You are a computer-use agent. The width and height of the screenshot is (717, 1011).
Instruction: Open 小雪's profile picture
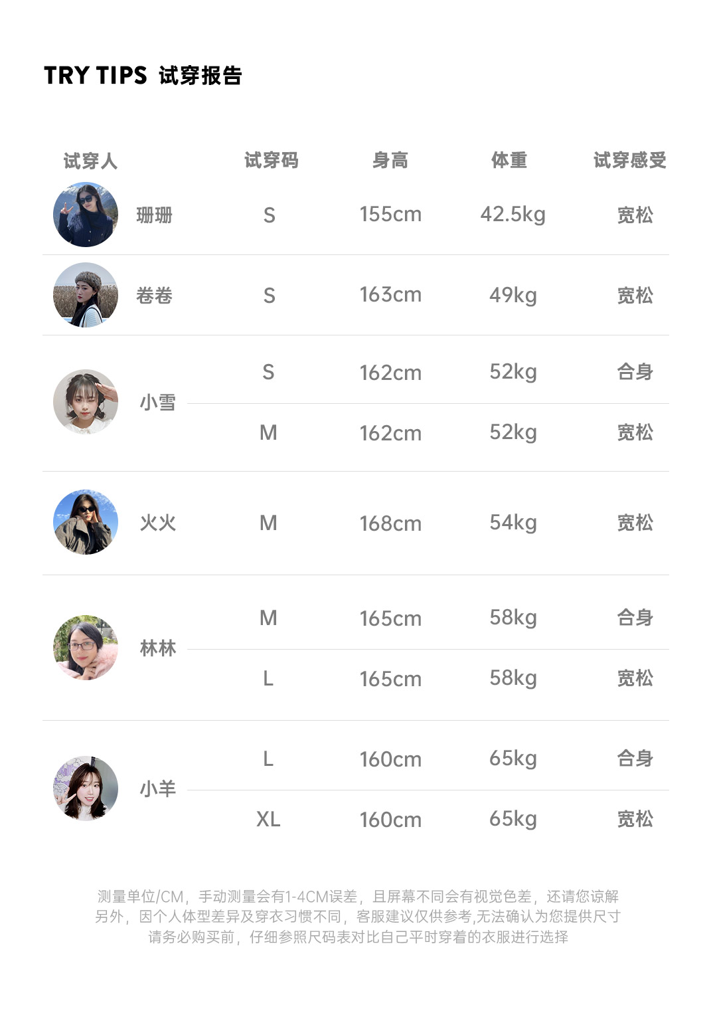pyautogui.click(x=86, y=402)
